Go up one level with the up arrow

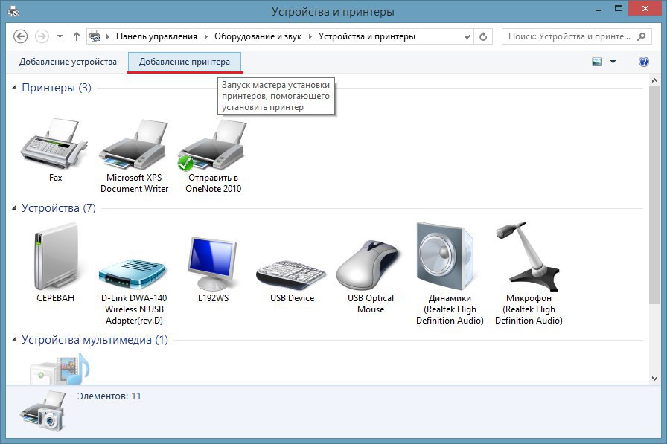click(x=76, y=36)
